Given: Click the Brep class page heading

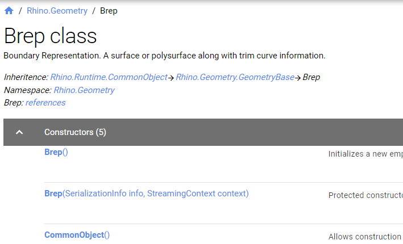Looking at the screenshot, I should point(51,36).
